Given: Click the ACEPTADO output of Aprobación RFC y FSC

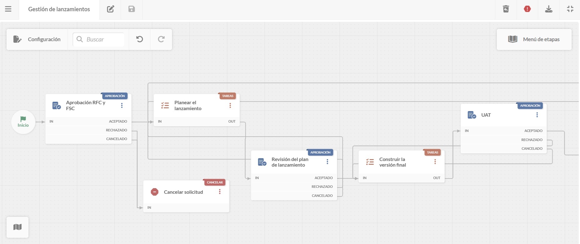Looking at the screenshot, I should point(118,121).
